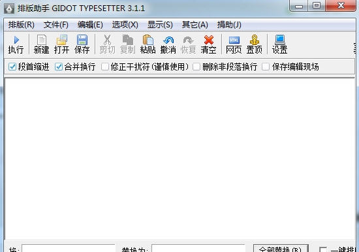359x252 pixels.
Task: Enable 修正干扰符(谨慎使用) checkbox
Action: tap(105, 67)
